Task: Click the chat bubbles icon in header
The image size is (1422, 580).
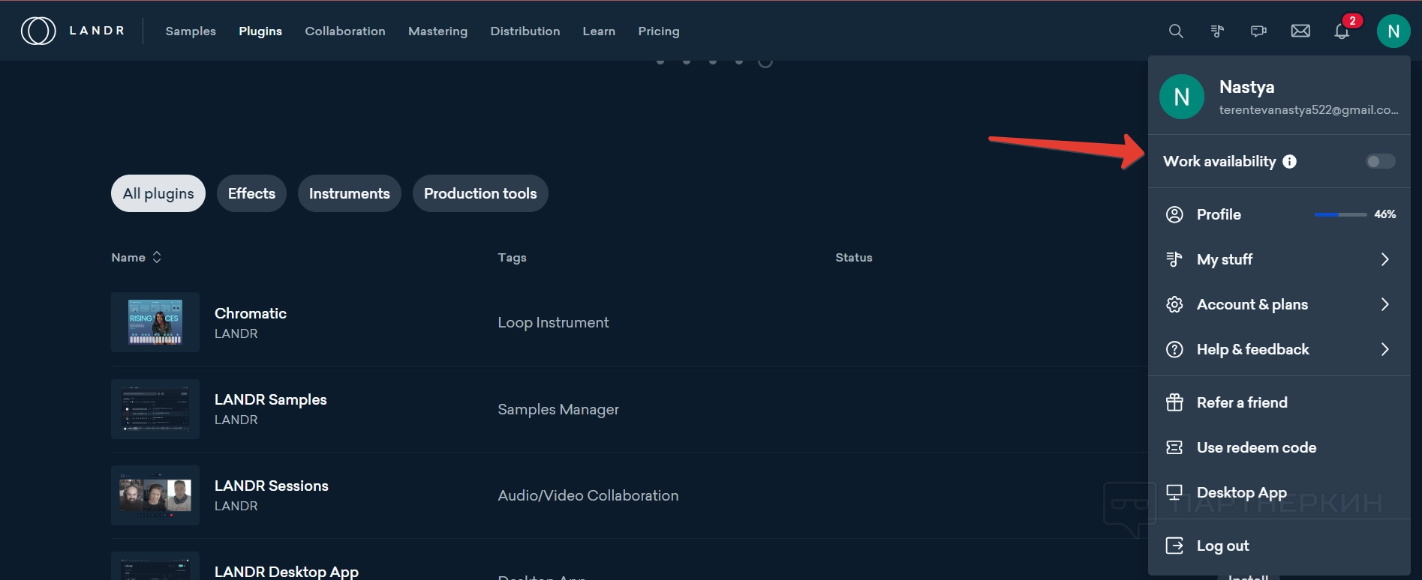Action: point(1258,31)
